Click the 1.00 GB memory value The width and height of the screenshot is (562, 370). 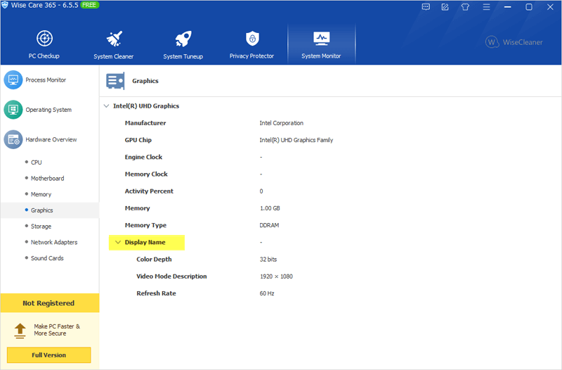(270, 208)
